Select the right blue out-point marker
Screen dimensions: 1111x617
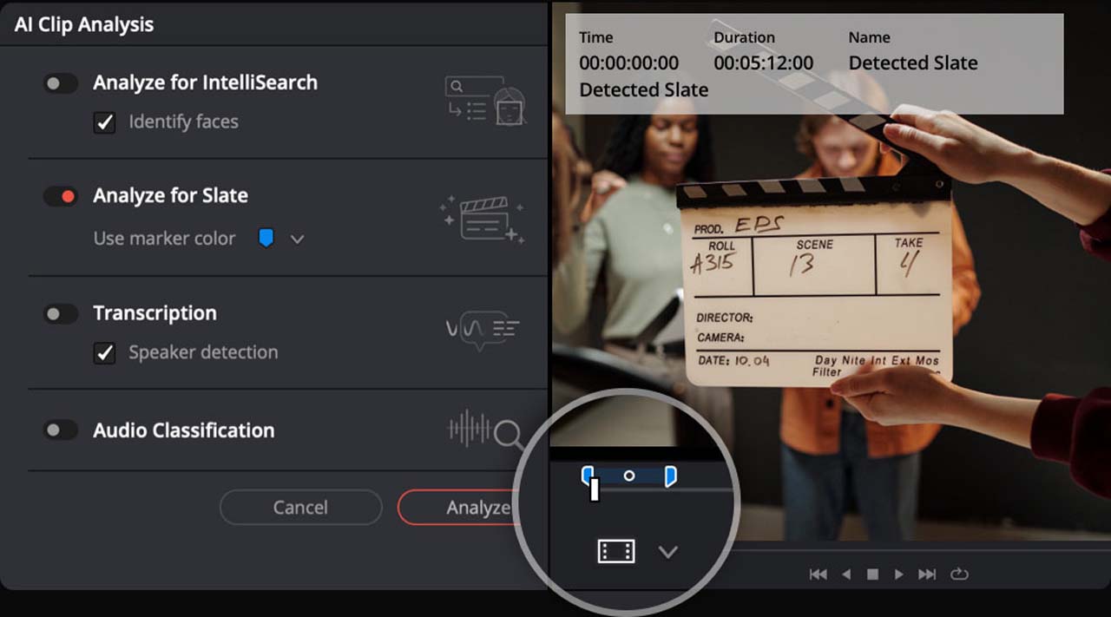coord(670,476)
